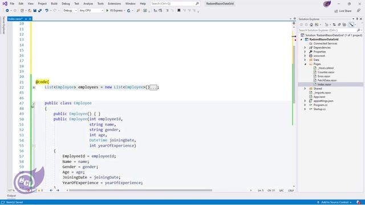The width and height of the screenshot is (365, 205).
Task: Select Program.cs file
Action: (x=321, y=105)
